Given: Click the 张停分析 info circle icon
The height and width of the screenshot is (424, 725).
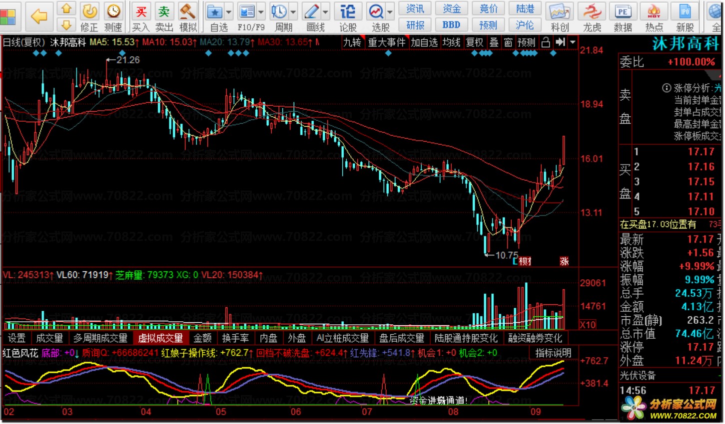Looking at the screenshot, I should point(666,88).
